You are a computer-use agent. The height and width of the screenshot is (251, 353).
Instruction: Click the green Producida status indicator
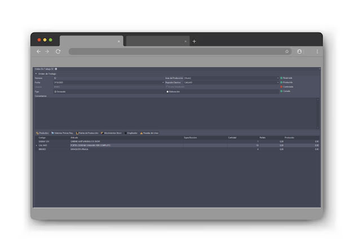click(x=282, y=82)
